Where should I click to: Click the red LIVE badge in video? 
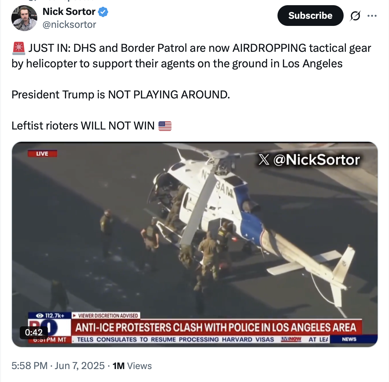[42, 153]
